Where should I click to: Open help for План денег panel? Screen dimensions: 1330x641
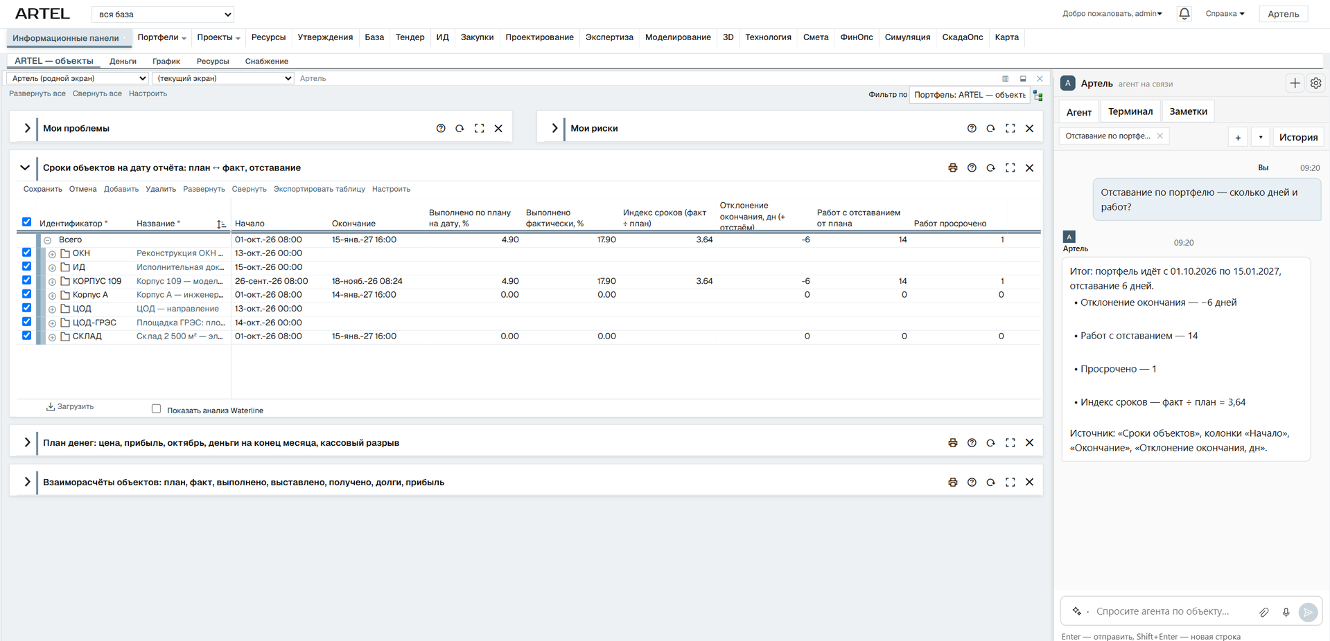point(972,442)
